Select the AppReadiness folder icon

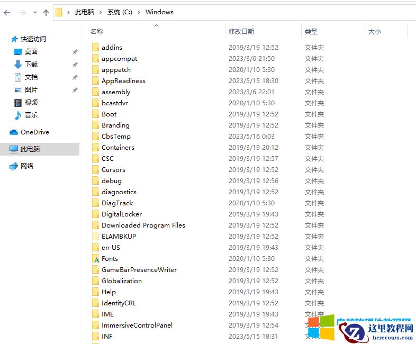point(95,81)
